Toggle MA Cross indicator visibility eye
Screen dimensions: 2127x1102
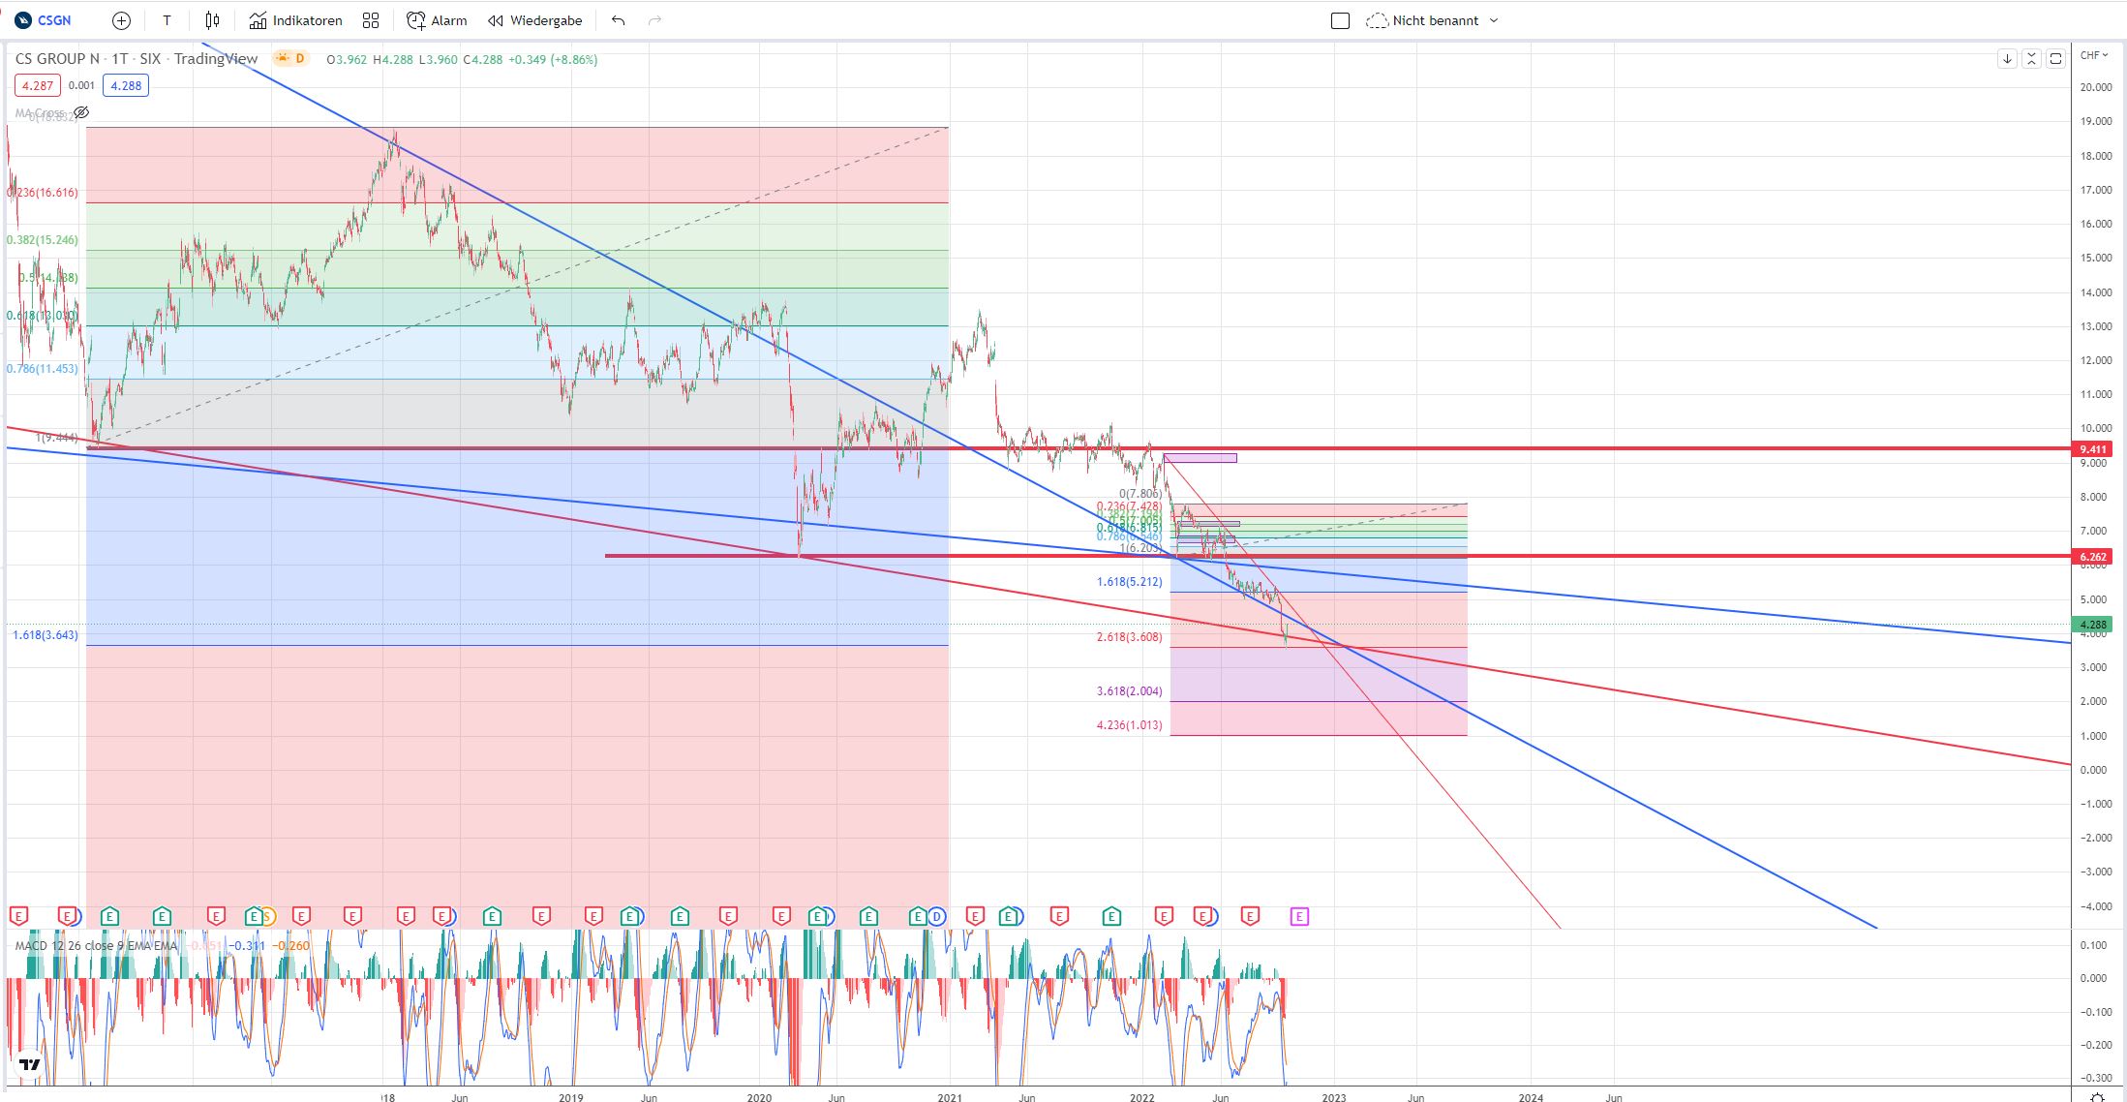[82, 113]
